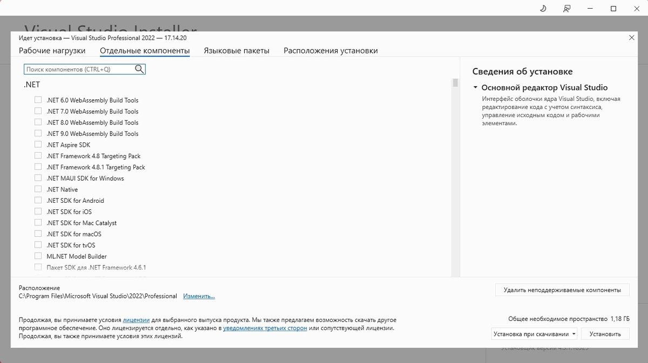Check .NET 7.0 WebAssembly Build Tools
Image resolution: width=648 pixels, height=363 pixels.
click(38, 111)
